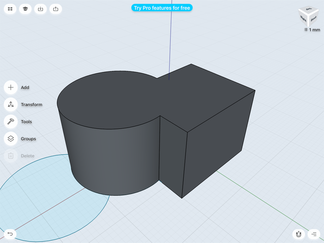Open the items list panel icon
Screen dimensions: 324x243
[x=314, y=234]
